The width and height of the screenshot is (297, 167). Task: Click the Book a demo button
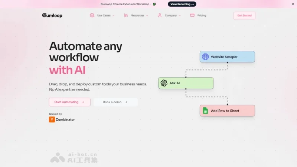point(115,102)
